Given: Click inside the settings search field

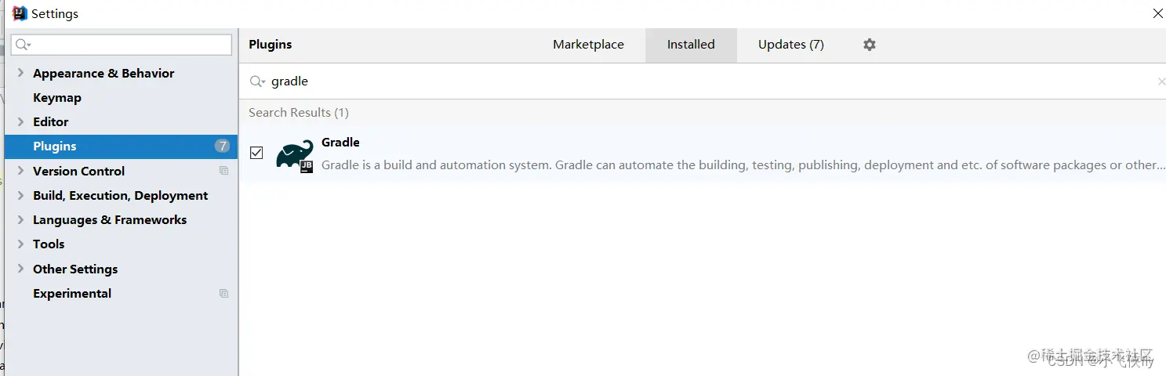Looking at the screenshot, I should click(122, 45).
